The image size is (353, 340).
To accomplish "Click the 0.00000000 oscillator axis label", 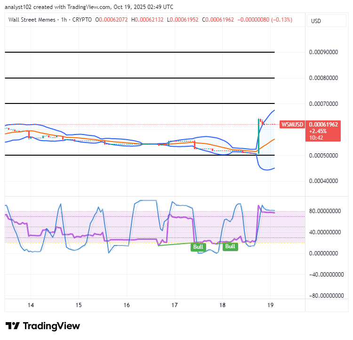I will (x=323, y=253).
